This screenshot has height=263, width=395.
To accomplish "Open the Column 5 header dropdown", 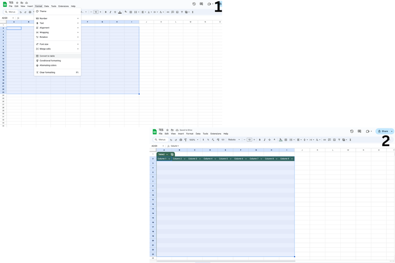I will click(x=231, y=159).
